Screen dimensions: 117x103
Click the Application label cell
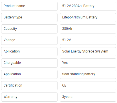pos(29,74)
